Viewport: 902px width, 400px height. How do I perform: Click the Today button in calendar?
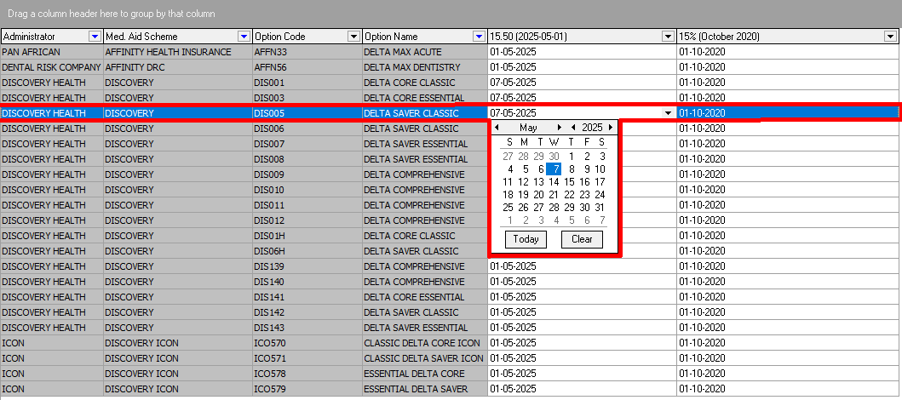coord(526,240)
